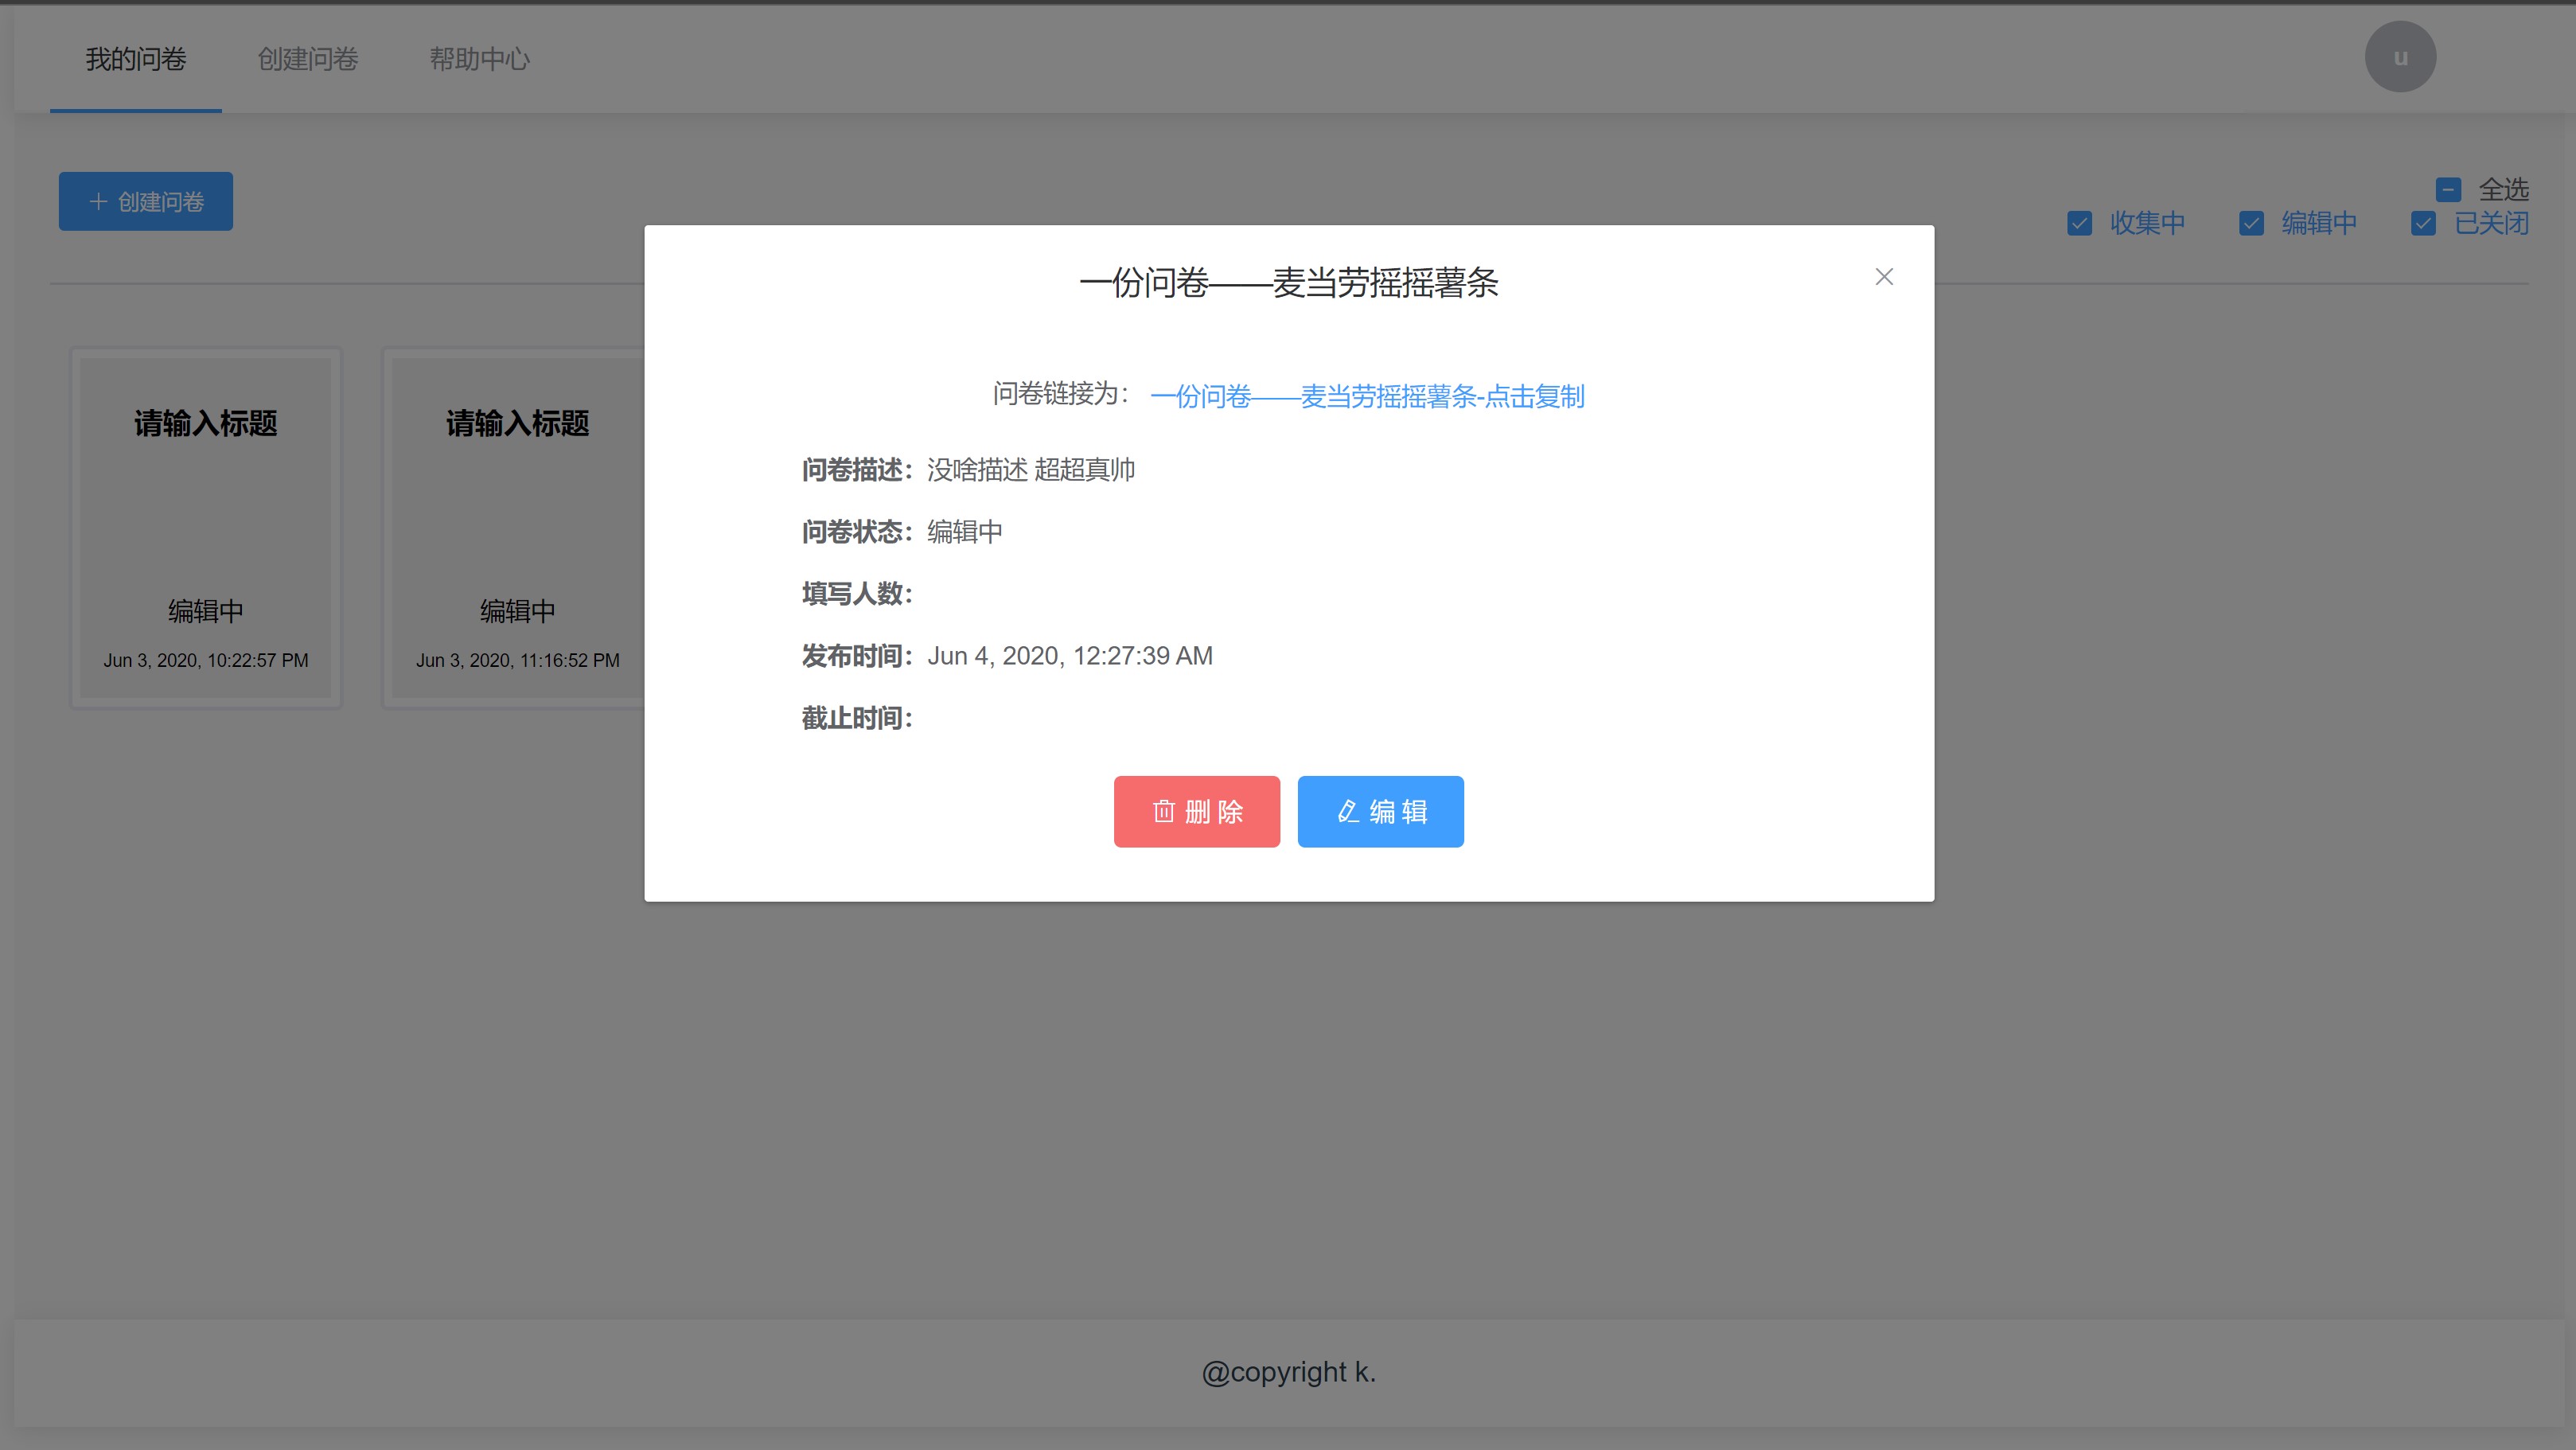The height and width of the screenshot is (1450, 2576).
Task: Toggle the 全选 select-all checkbox
Action: tap(2448, 189)
